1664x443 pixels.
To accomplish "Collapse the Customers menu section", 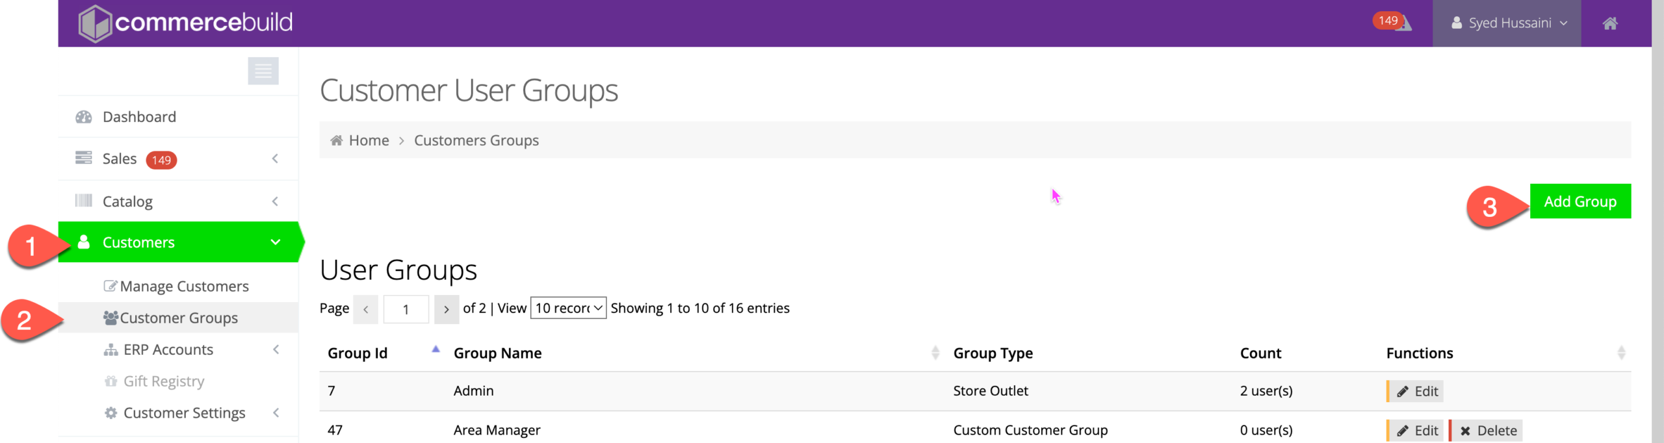I will [x=276, y=242].
